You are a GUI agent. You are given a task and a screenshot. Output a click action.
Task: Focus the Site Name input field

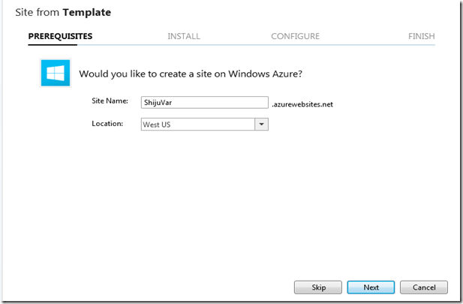point(205,103)
